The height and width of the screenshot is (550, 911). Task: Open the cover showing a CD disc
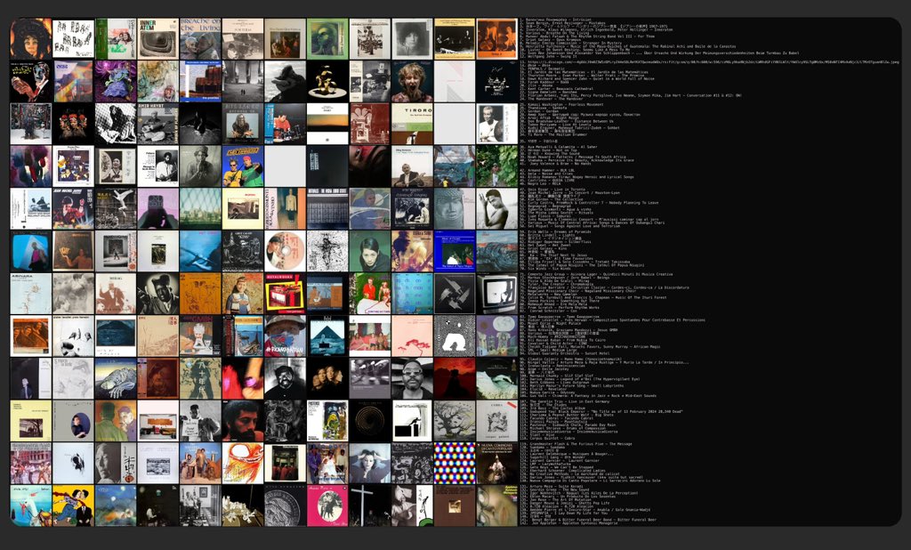tap(286, 251)
